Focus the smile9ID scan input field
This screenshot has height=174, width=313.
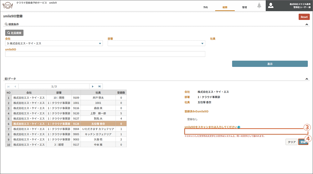coord(246,131)
